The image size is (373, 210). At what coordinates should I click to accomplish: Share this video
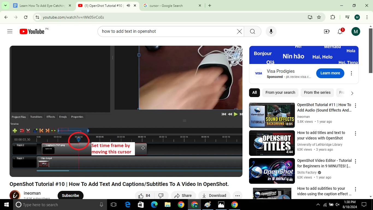tap(183, 196)
